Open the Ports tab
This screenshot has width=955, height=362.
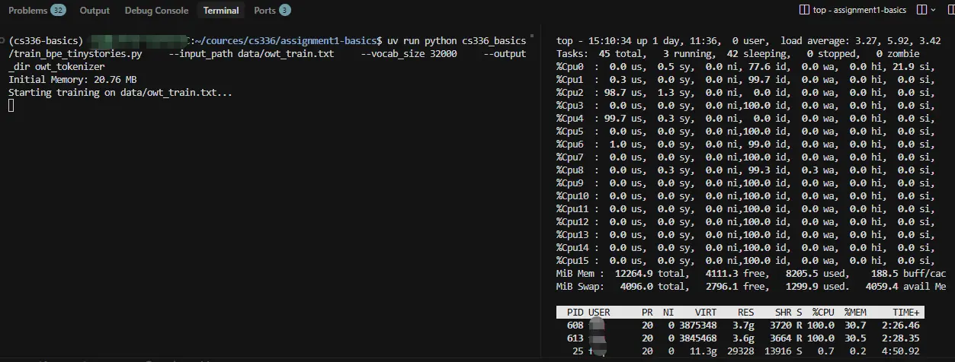(264, 11)
